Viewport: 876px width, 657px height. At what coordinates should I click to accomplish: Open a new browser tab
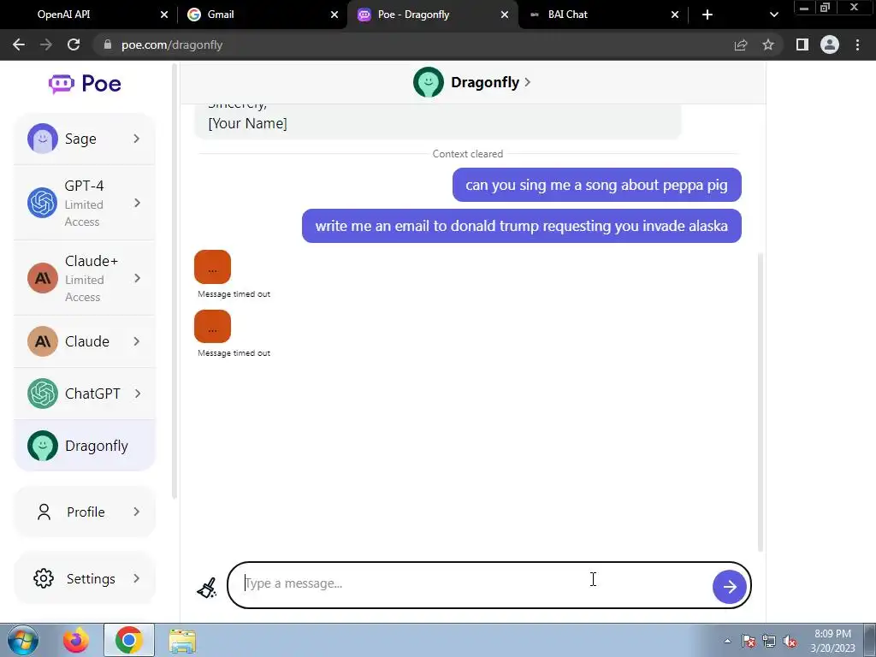click(707, 15)
